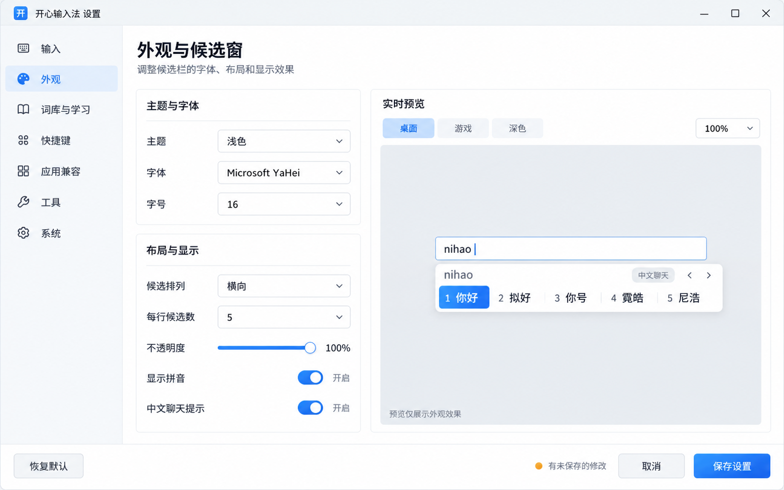Maximize the settings window

point(735,13)
